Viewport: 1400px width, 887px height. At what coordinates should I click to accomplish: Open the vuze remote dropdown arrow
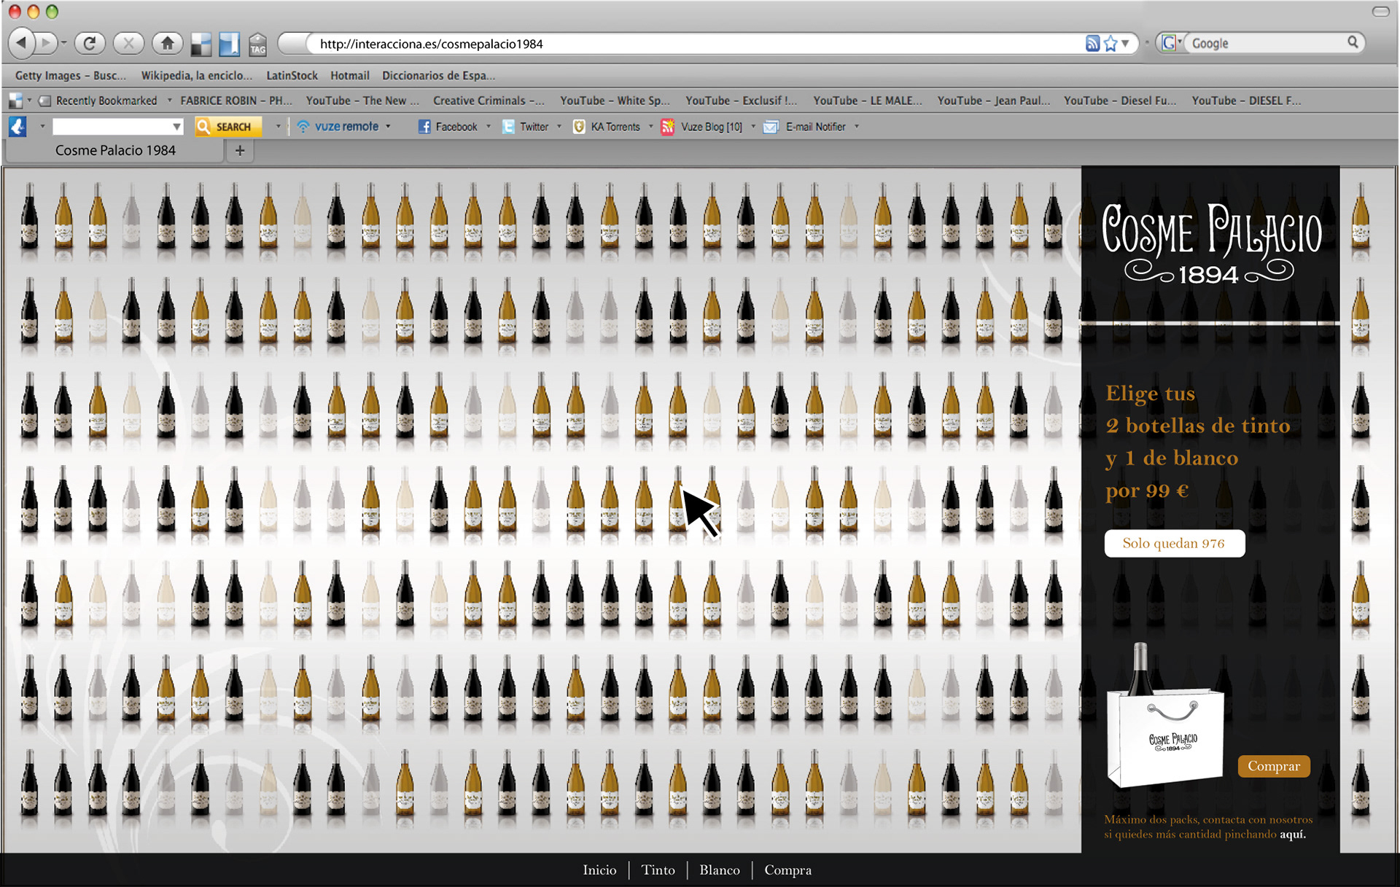pos(388,127)
